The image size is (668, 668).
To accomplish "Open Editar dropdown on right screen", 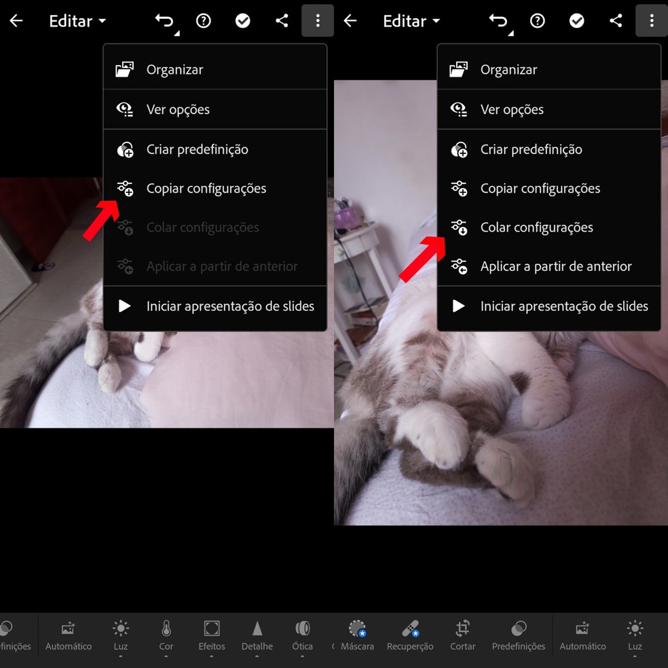I will point(411,21).
